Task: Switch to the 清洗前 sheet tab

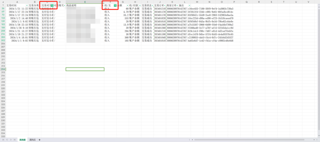Action: click(22, 140)
